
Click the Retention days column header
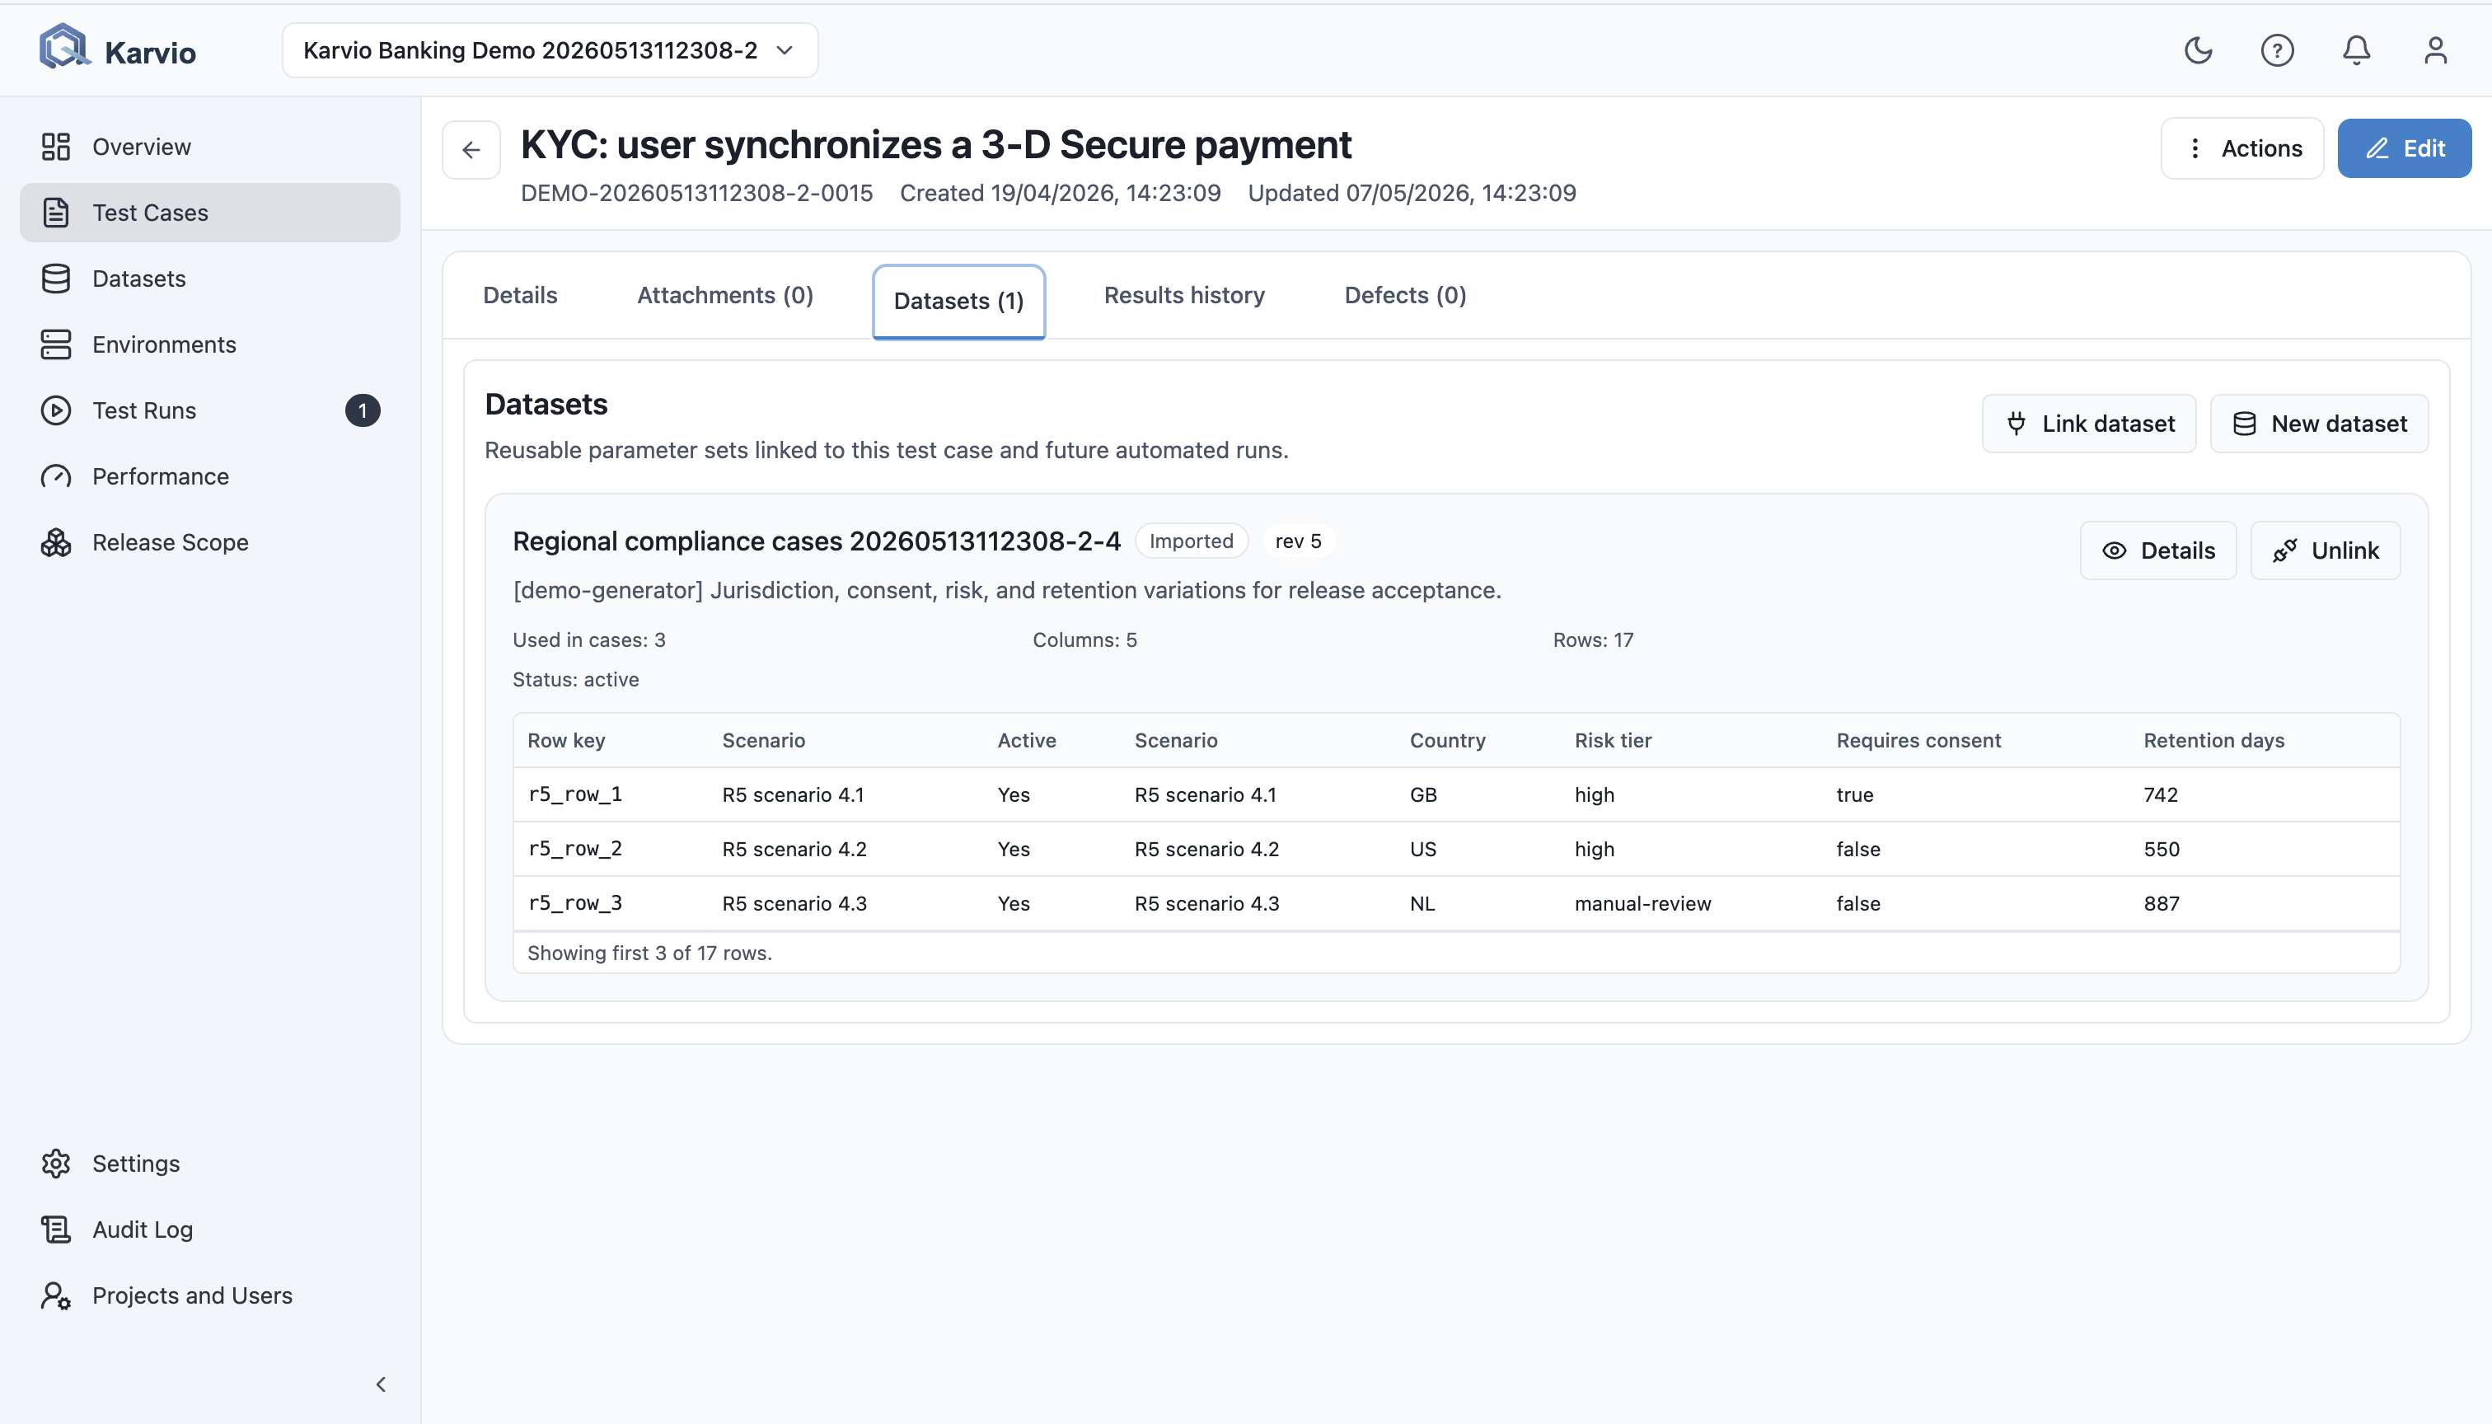point(2213,740)
